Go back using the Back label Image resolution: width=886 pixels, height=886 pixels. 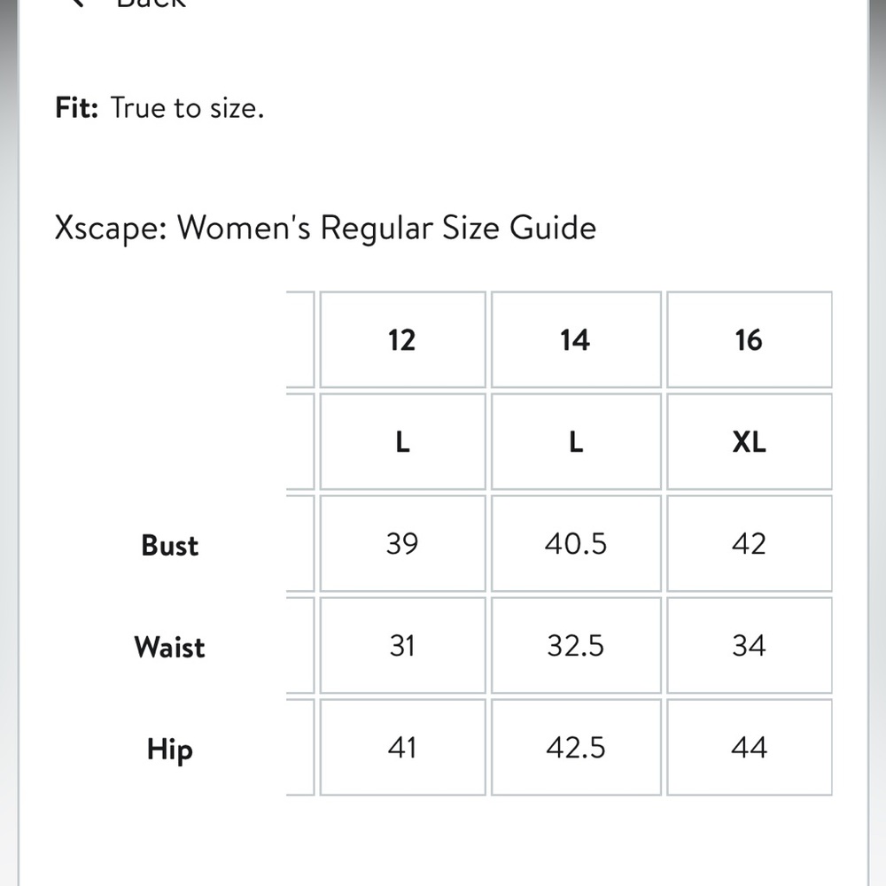[x=151, y=3]
